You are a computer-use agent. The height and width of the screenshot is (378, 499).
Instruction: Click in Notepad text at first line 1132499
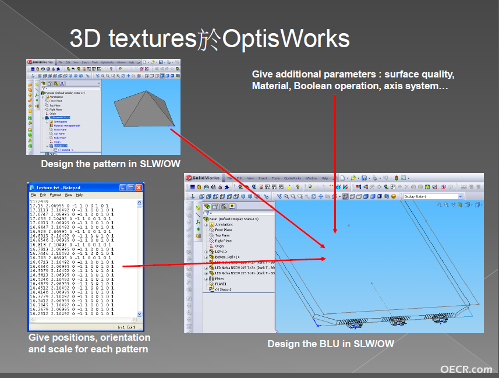click(39, 202)
